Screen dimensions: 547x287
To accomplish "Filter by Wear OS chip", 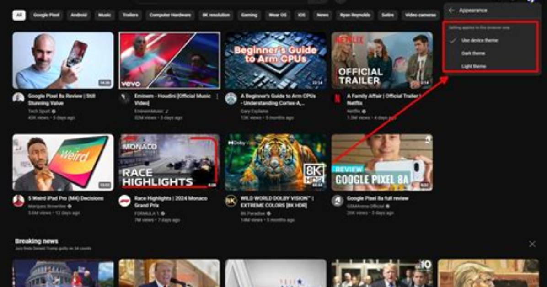I will click(277, 15).
